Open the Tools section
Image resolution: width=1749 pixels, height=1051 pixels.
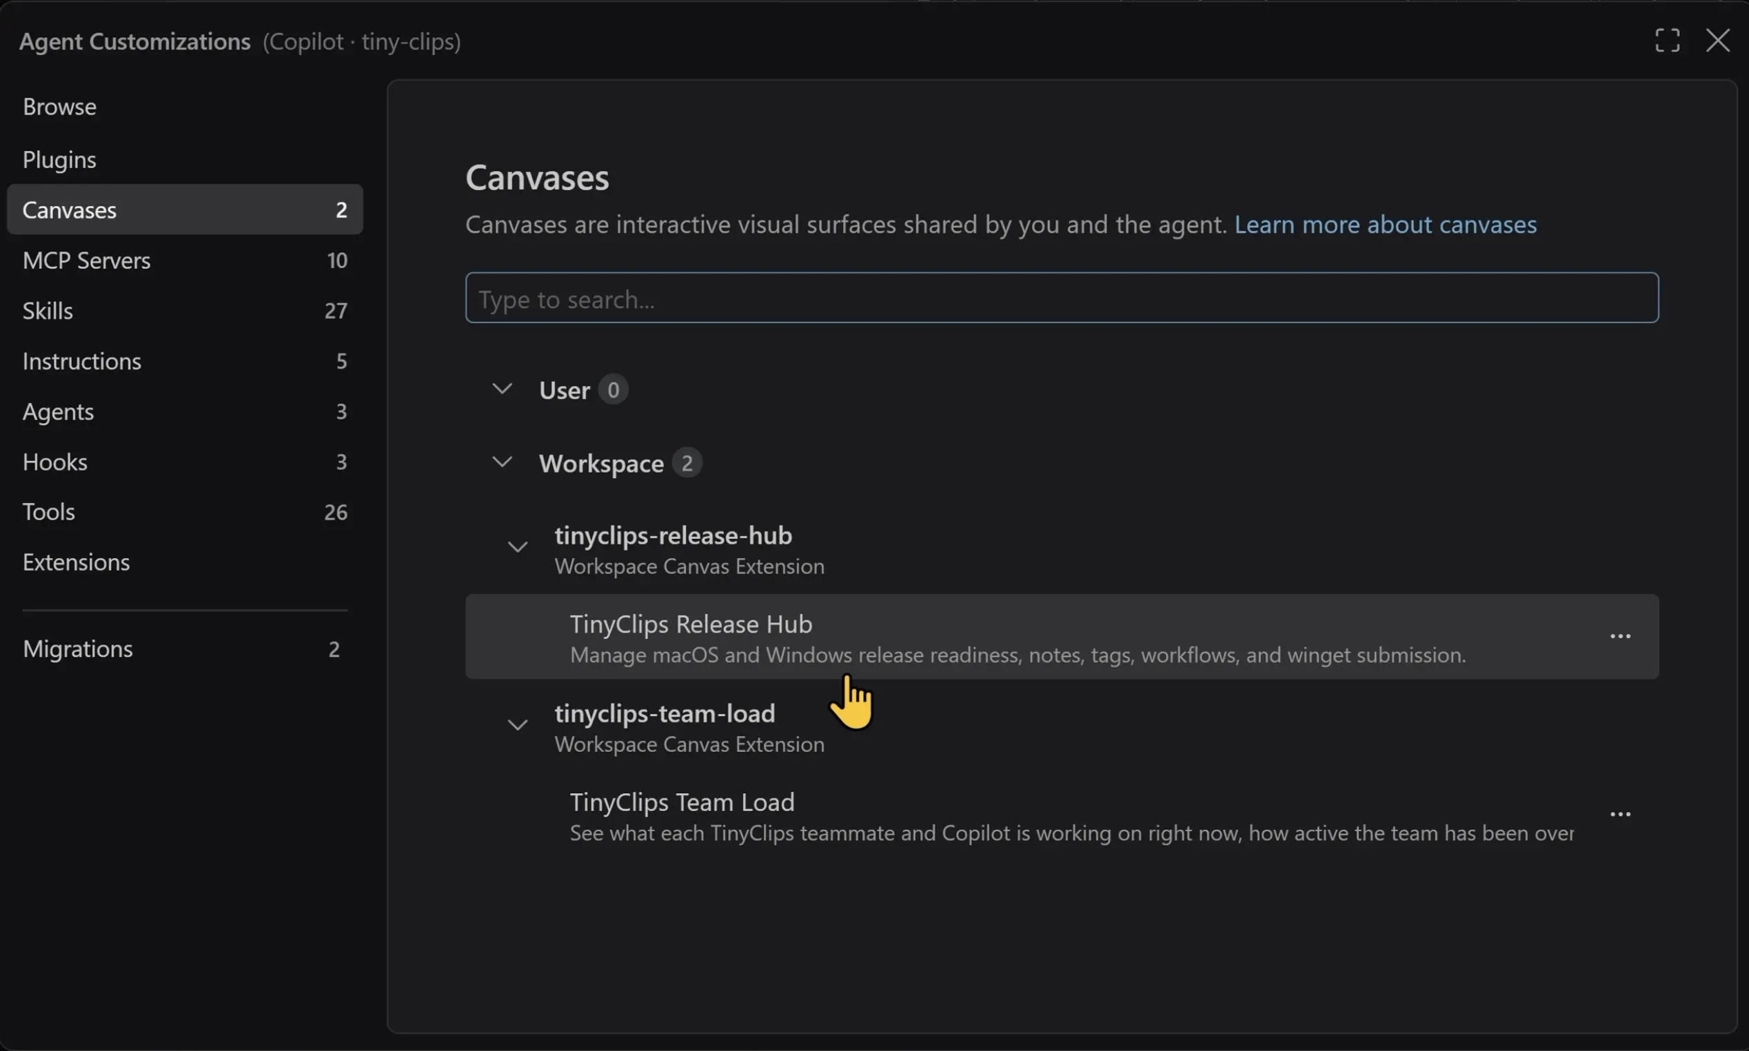coord(185,512)
